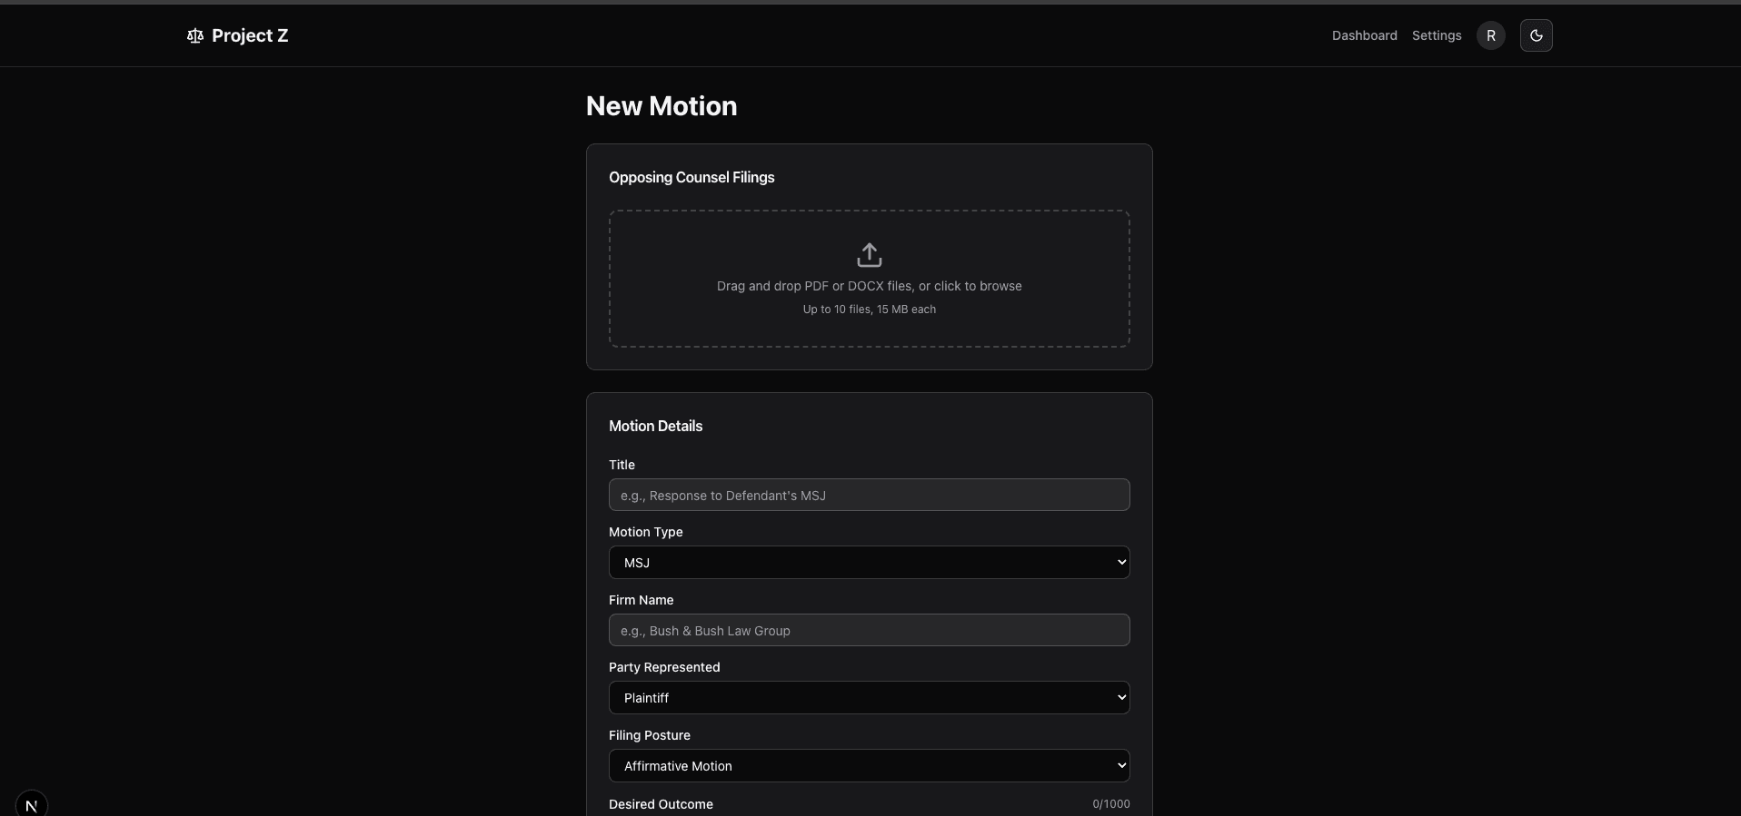The width and height of the screenshot is (1741, 816).
Task: Click the Filing Posture label
Action: (x=649, y=735)
